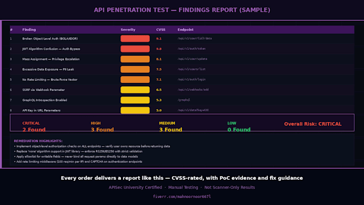Click finding "API Key in URL Parameters"
The height and width of the screenshot is (205, 364).
(41, 110)
